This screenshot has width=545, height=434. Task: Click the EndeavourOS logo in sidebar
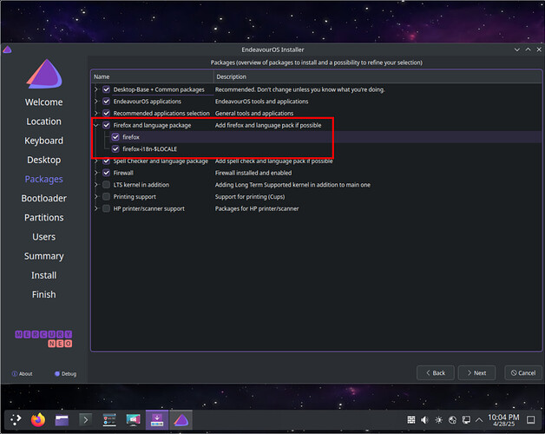[44, 74]
